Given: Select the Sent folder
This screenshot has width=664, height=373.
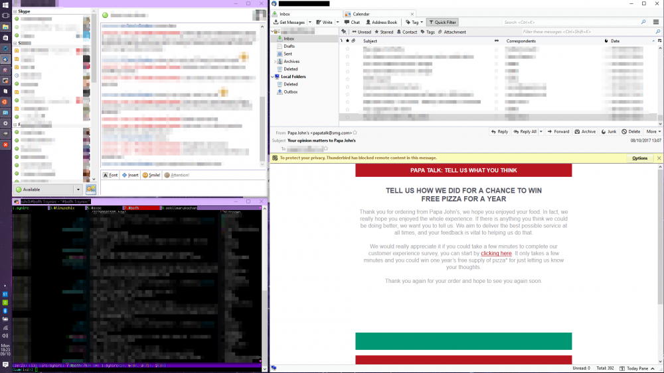Looking at the screenshot, I should click(x=289, y=54).
